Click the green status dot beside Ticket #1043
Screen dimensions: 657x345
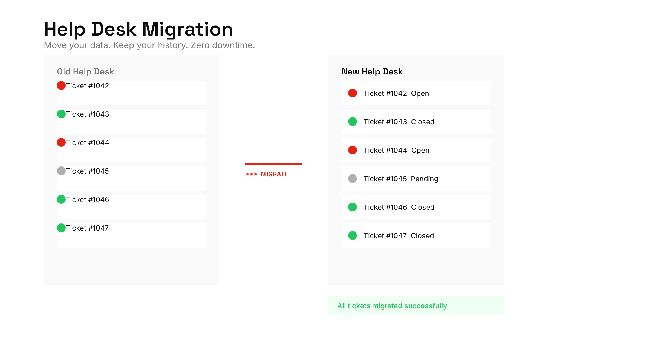coord(61,114)
